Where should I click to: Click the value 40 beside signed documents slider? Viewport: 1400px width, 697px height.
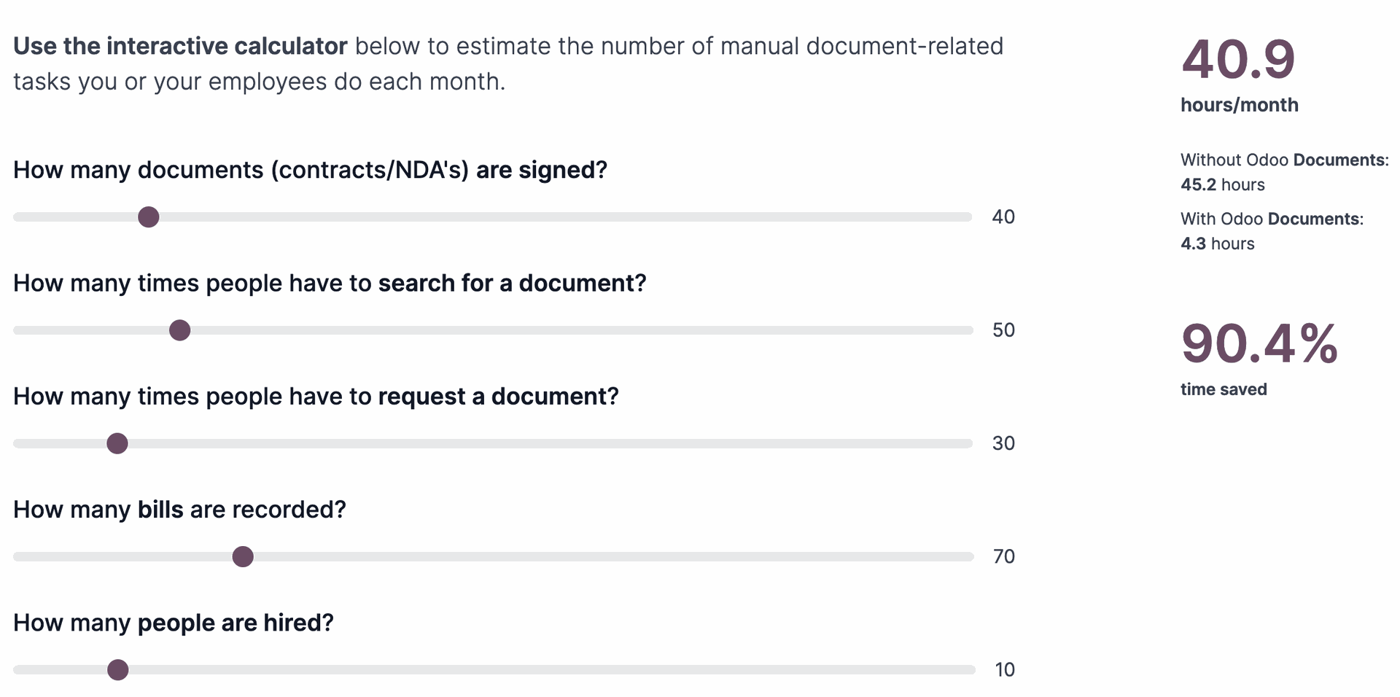1003,217
